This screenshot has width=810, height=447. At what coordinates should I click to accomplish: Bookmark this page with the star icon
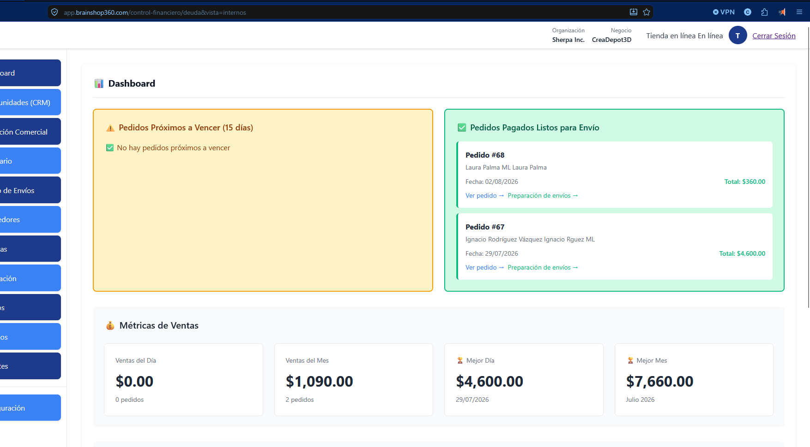[x=647, y=12]
